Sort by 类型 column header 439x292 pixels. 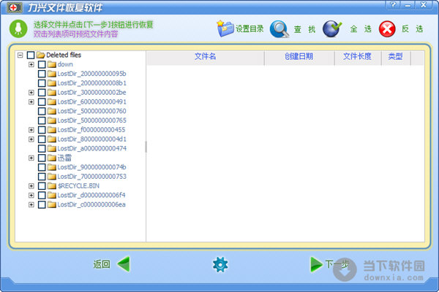pyautogui.click(x=396, y=58)
